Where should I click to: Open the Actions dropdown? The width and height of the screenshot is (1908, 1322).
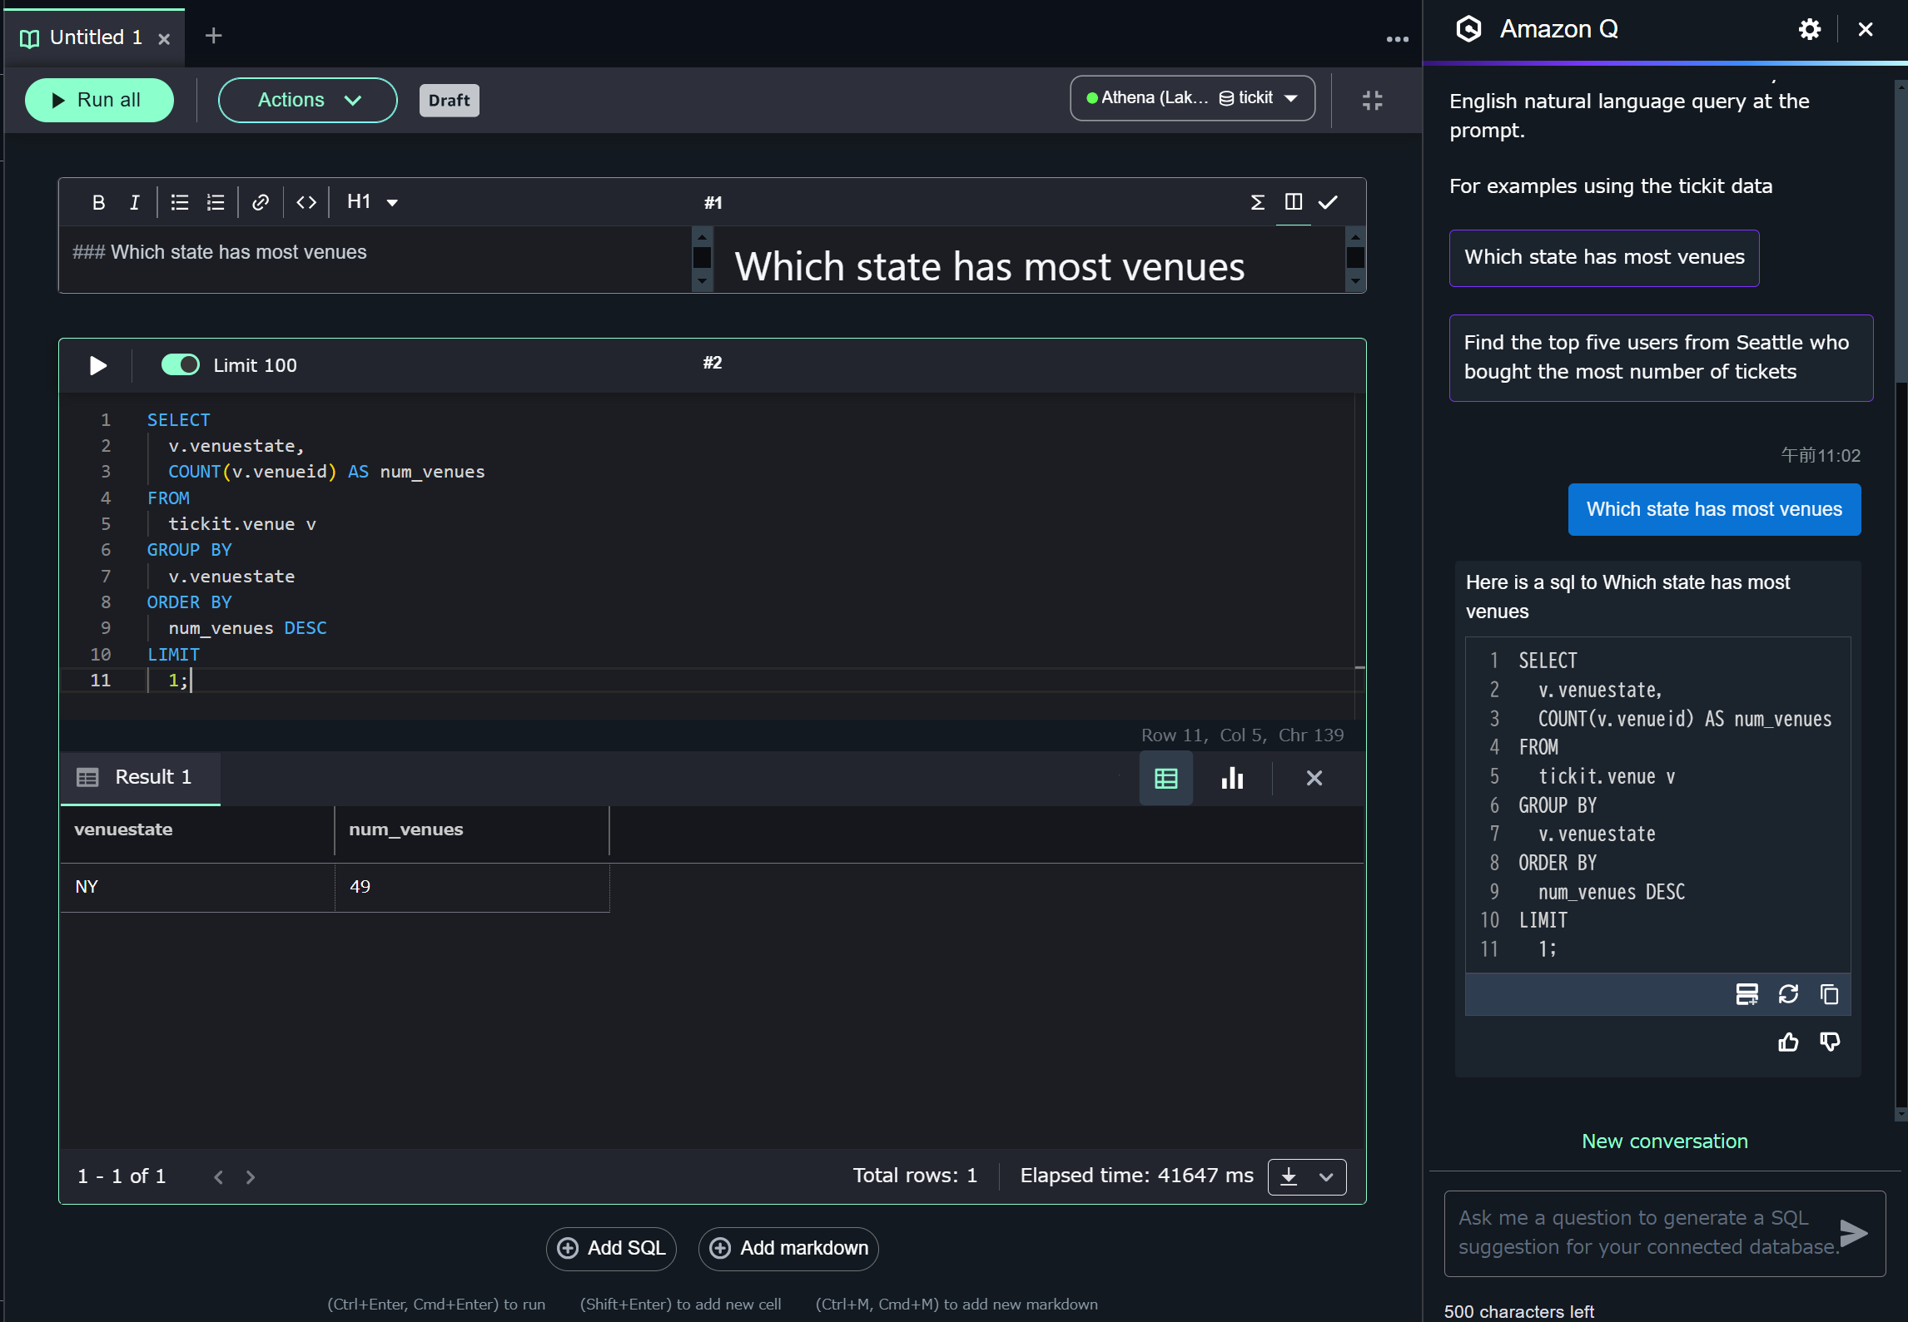[x=307, y=101]
